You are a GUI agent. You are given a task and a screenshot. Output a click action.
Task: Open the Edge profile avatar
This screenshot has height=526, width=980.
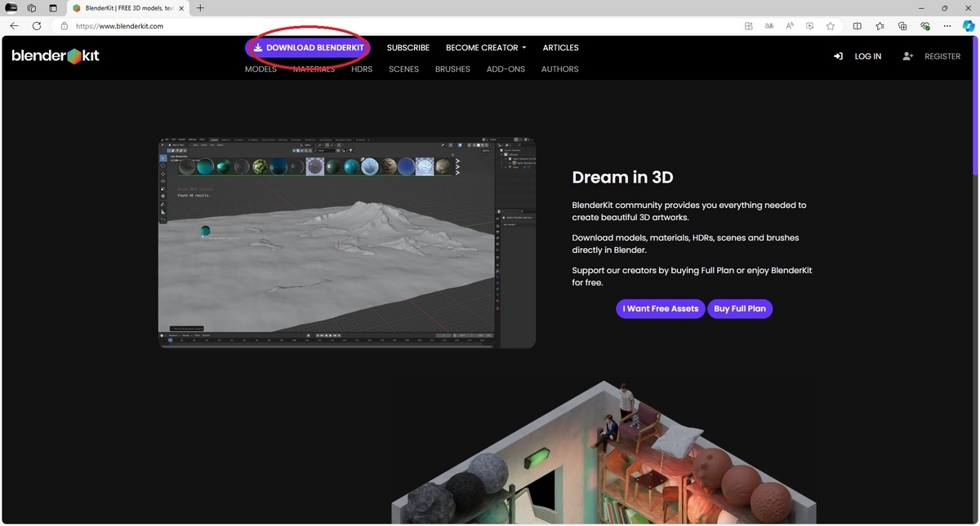11,8
